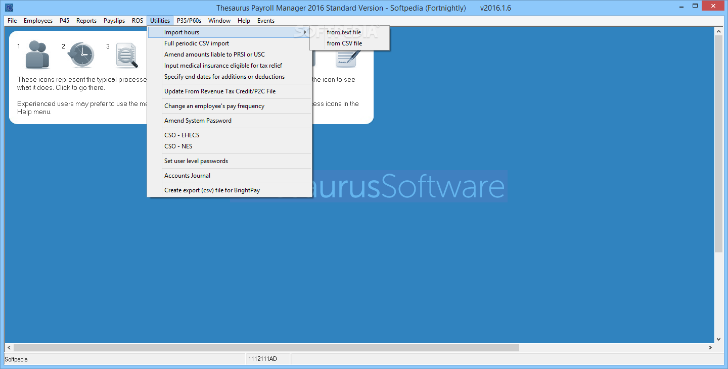Click the document magnifier icon numbered 3
Image resolution: width=728 pixels, height=369 pixels.
[x=126, y=55]
